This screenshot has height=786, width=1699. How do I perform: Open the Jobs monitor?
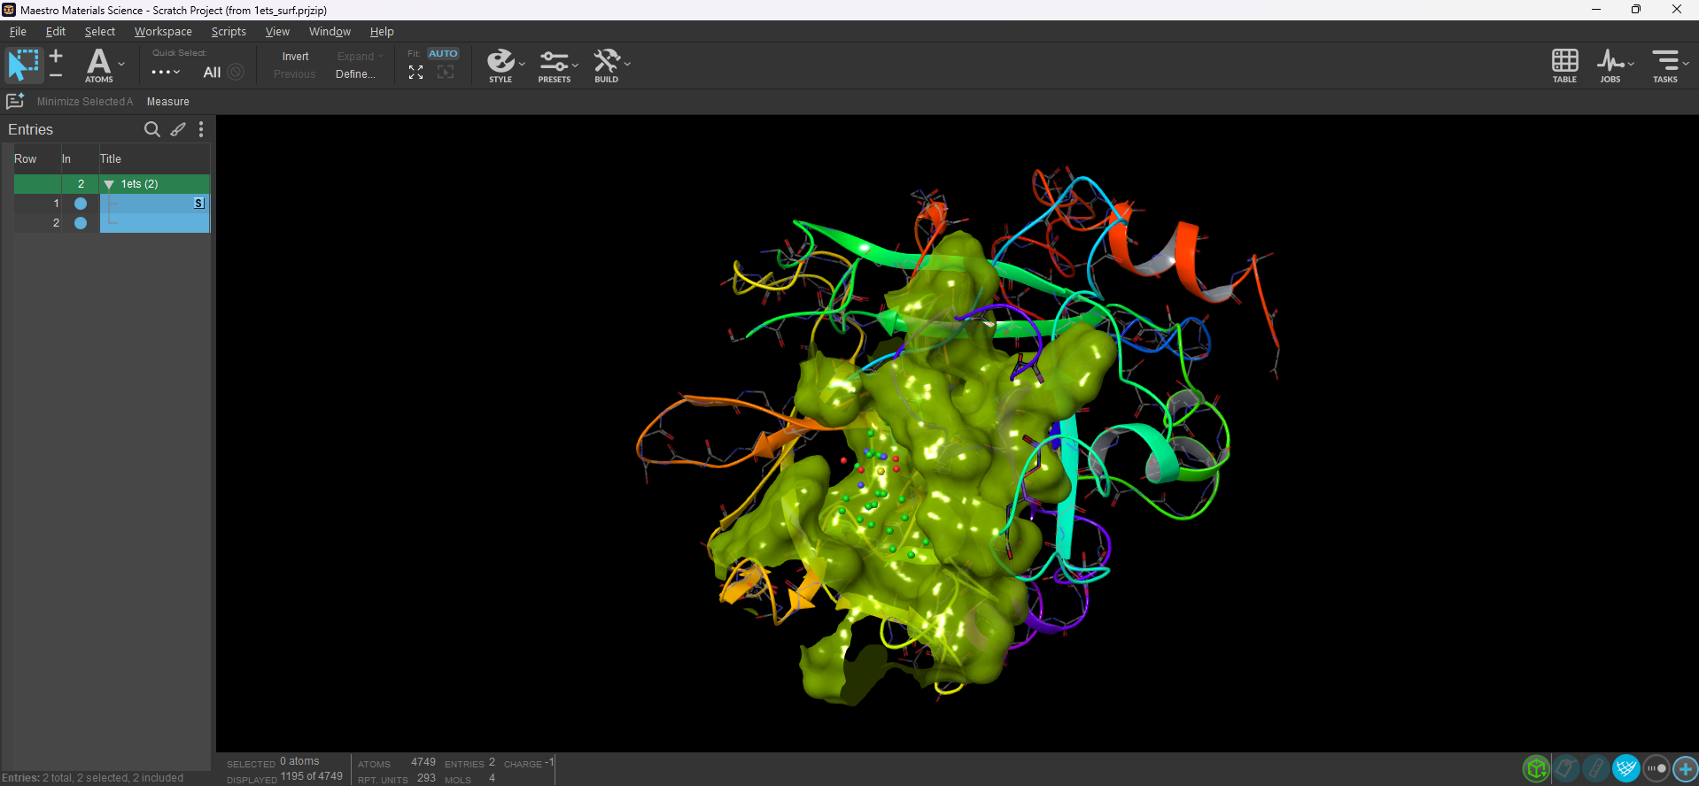[x=1610, y=65]
